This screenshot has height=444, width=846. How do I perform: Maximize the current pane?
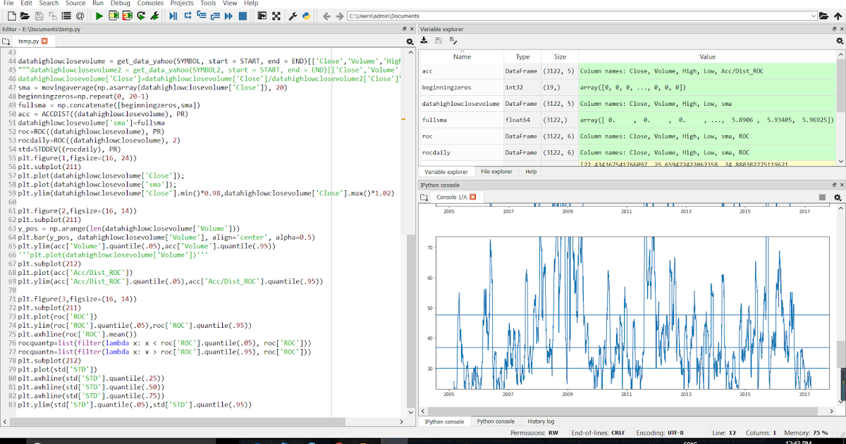(x=261, y=16)
